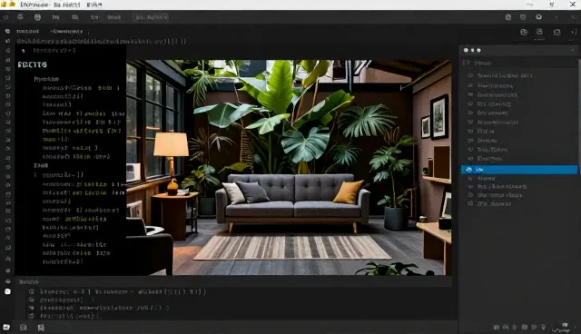Click the first circular icon in top toolbar

point(20,17)
